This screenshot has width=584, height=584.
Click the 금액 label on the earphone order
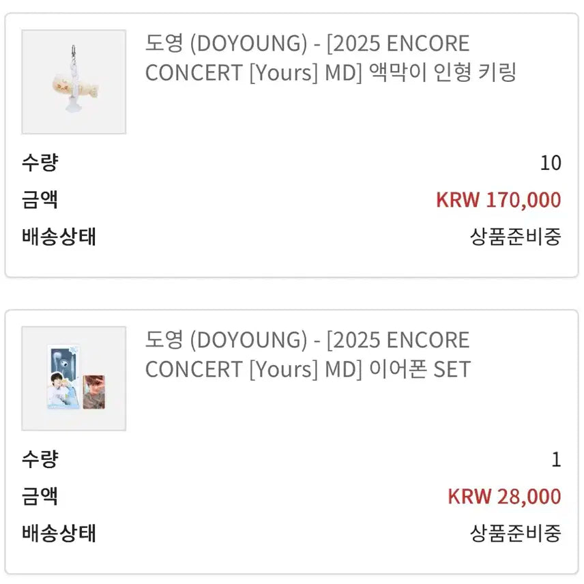(x=40, y=496)
